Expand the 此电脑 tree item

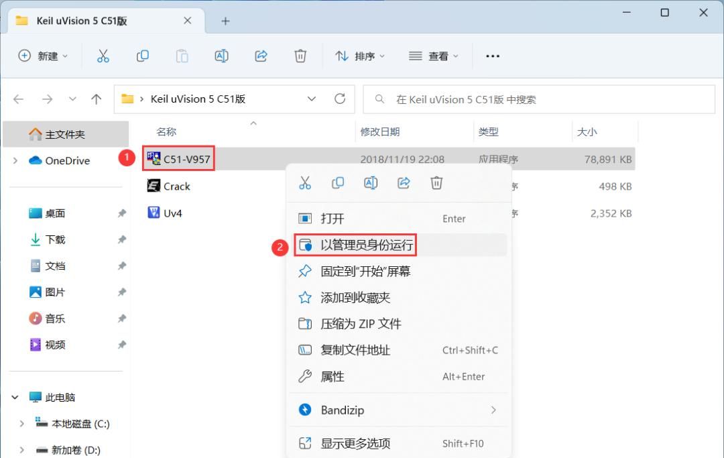coord(13,397)
